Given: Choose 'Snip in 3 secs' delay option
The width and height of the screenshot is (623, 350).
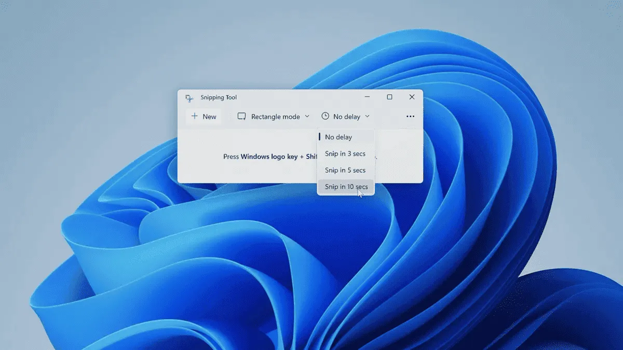Looking at the screenshot, I should [x=345, y=154].
